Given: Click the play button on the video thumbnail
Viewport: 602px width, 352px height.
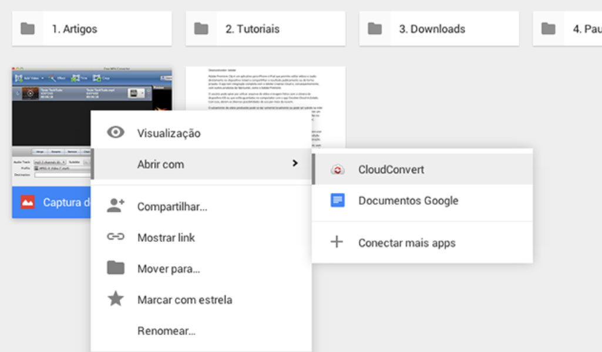Looking at the screenshot, I should point(30,93).
